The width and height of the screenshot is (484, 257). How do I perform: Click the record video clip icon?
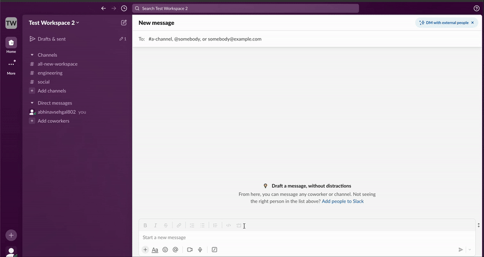coord(190,250)
